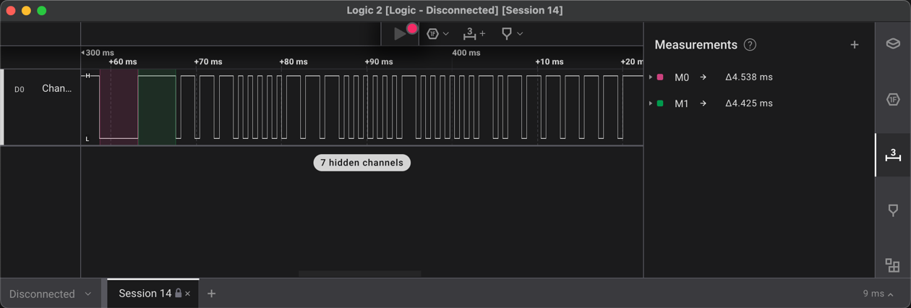
Task: Open the Timing Markers sidebar panel
Action: pyautogui.click(x=893, y=210)
